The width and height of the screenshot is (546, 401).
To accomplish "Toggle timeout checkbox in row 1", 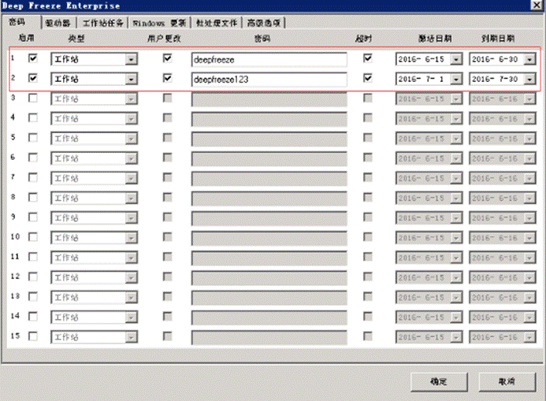I will click(367, 58).
